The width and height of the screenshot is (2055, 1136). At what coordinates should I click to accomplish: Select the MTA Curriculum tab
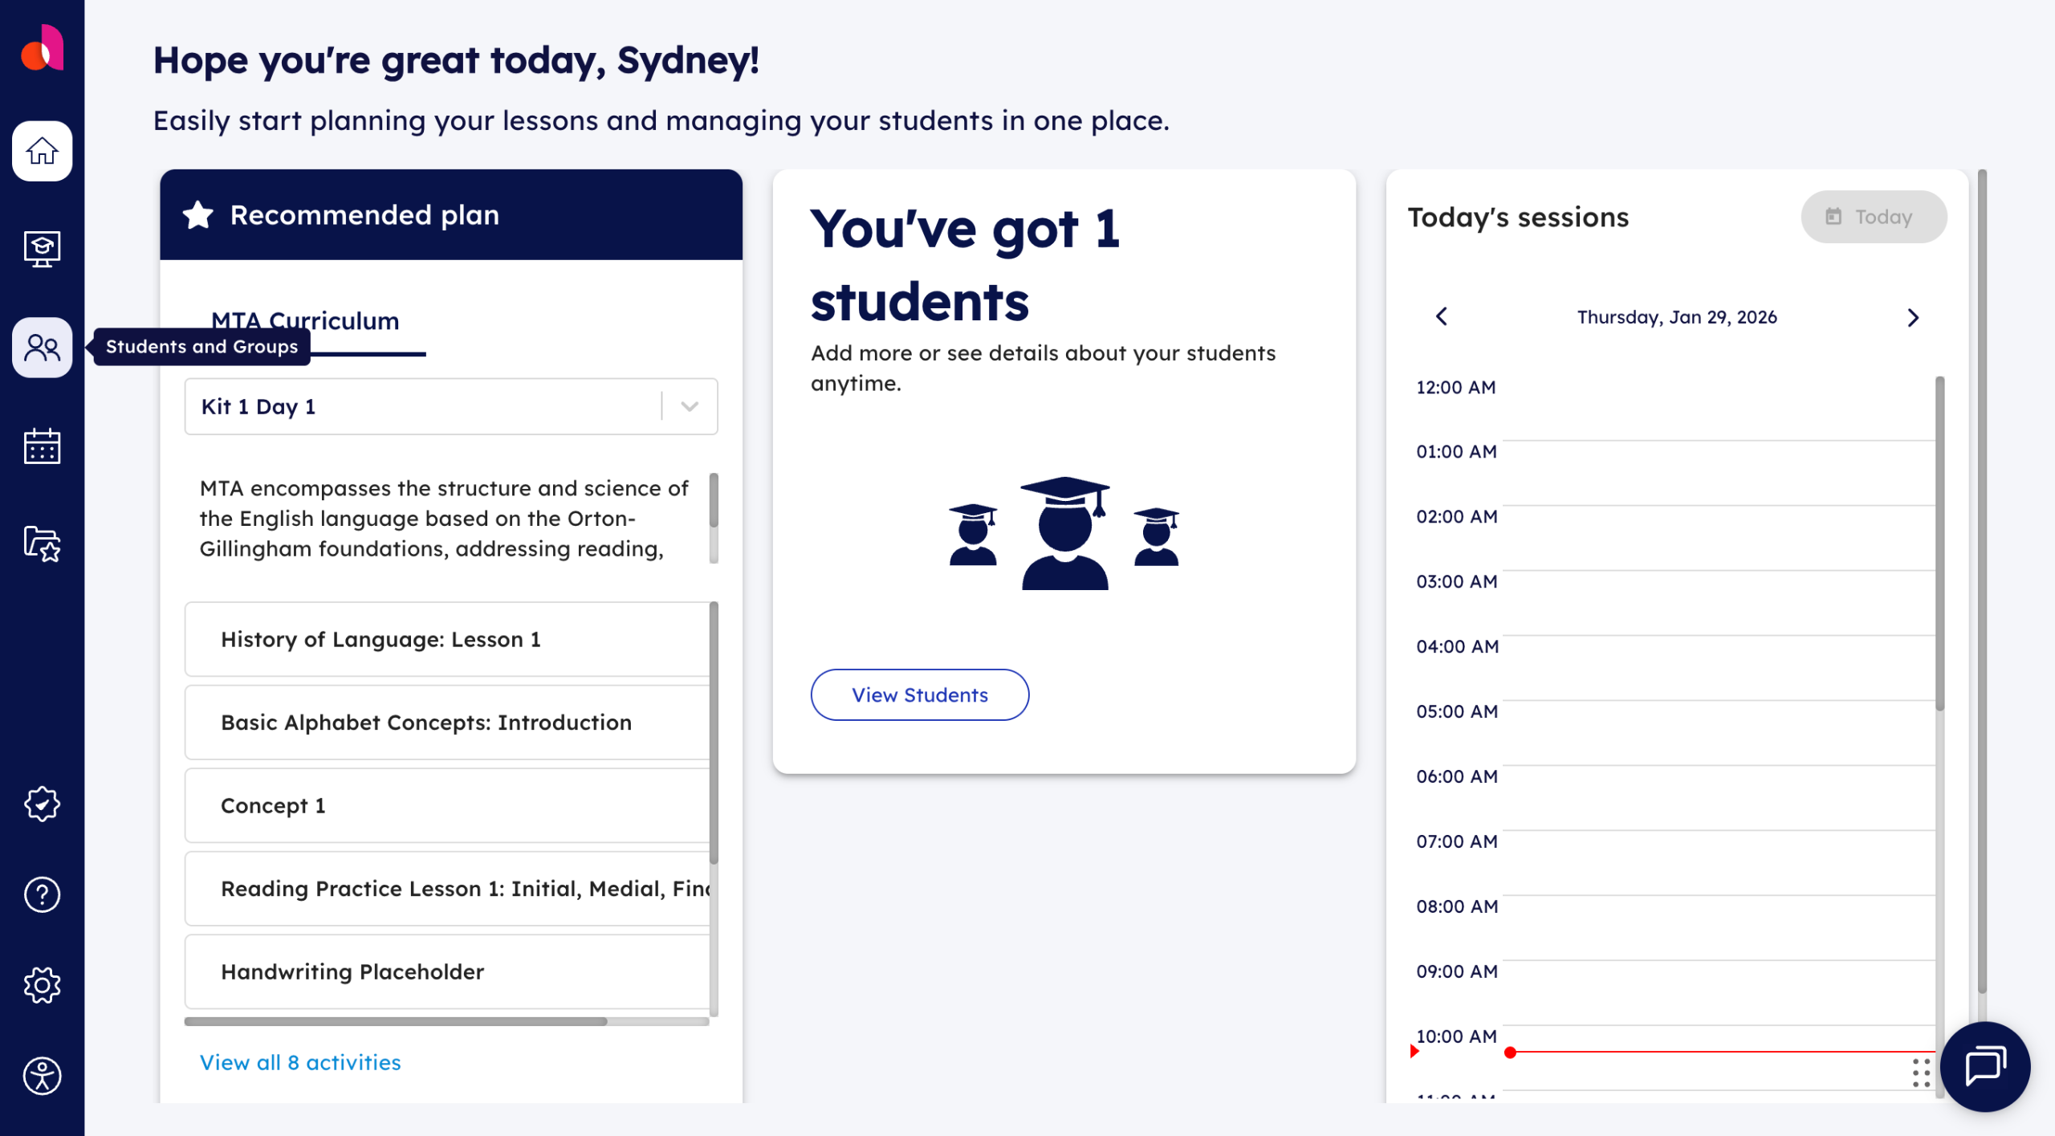305,321
